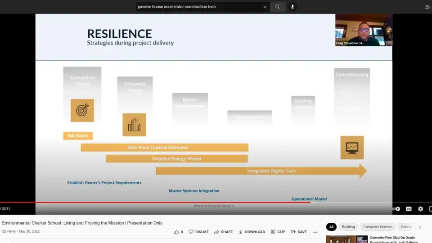Click the search magnifier button
This screenshot has width=432, height=243.
278,7
